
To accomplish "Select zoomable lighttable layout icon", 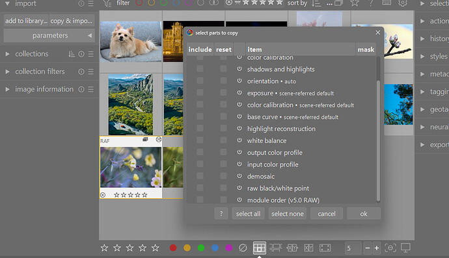I will point(275,248).
